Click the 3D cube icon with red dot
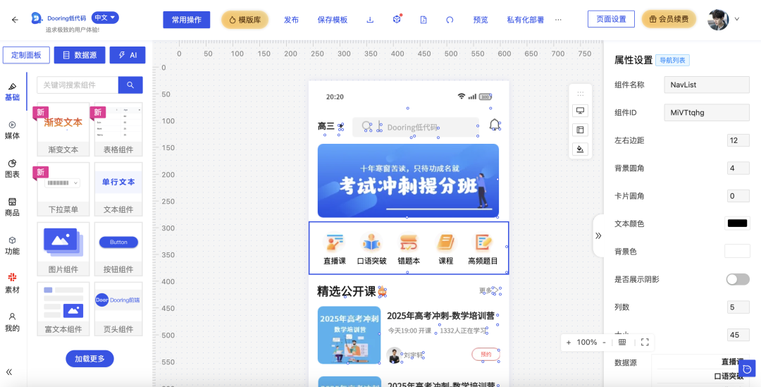The image size is (761, 387). click(x=397, y=20)
